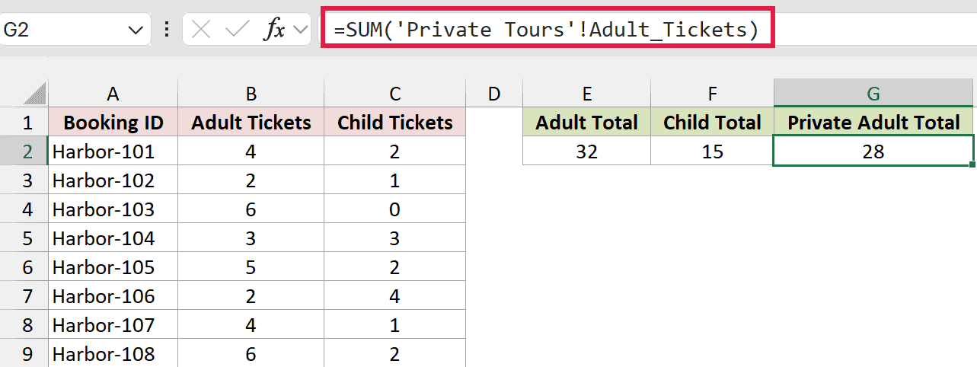Select column G header

tap(873, 94)
